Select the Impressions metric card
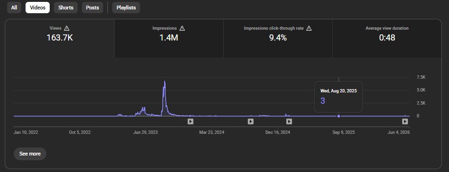 [x=169, y=39]
